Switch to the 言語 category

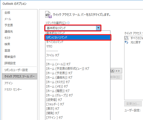[19, 51]
